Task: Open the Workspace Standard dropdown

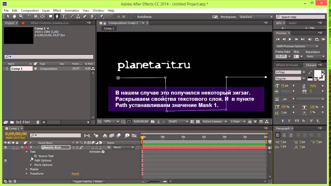Action: pos(256,17)
